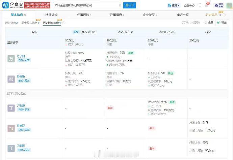Open the 邹 avatar of 5% shareholder
The image size is (233, 160).
[11, 79]
